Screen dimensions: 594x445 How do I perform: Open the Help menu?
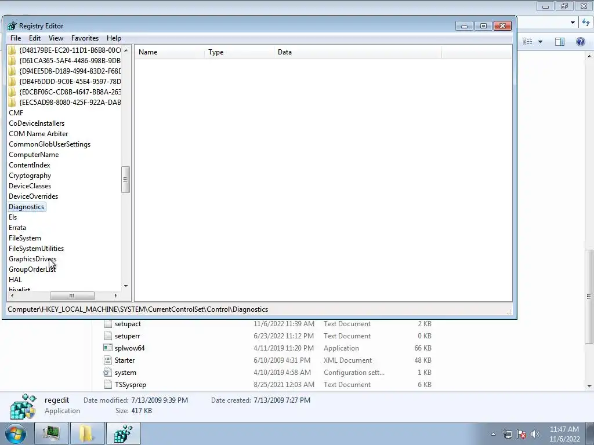coord(114,38)
